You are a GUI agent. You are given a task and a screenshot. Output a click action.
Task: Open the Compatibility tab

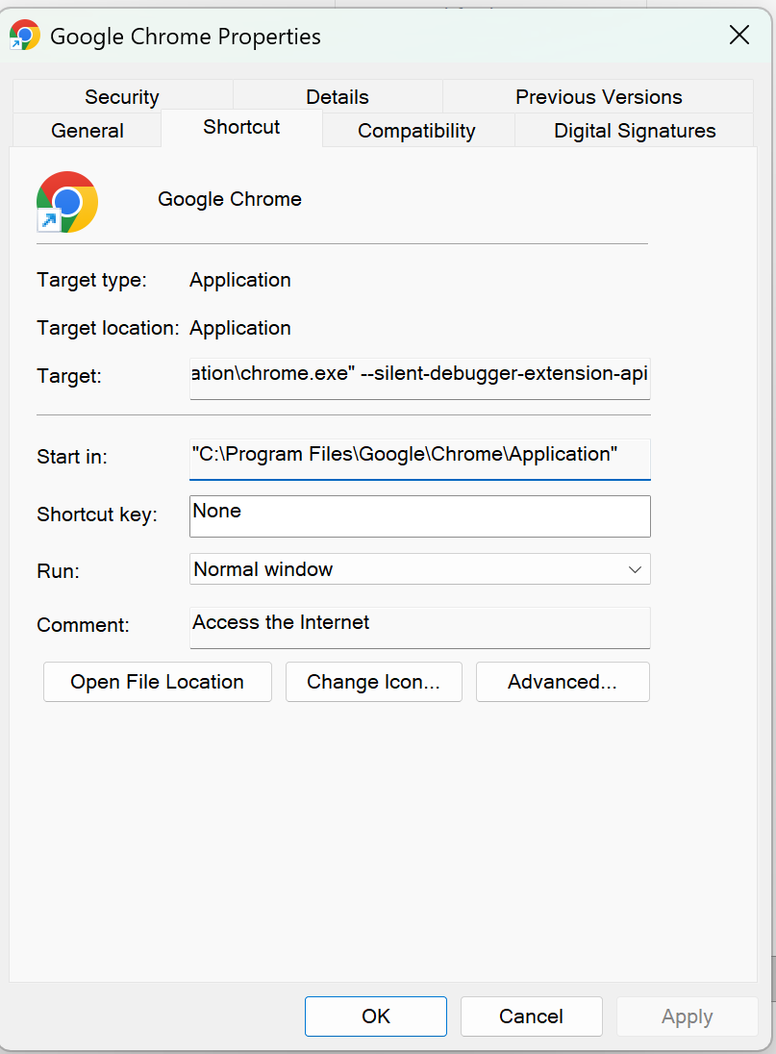point(416,131)
